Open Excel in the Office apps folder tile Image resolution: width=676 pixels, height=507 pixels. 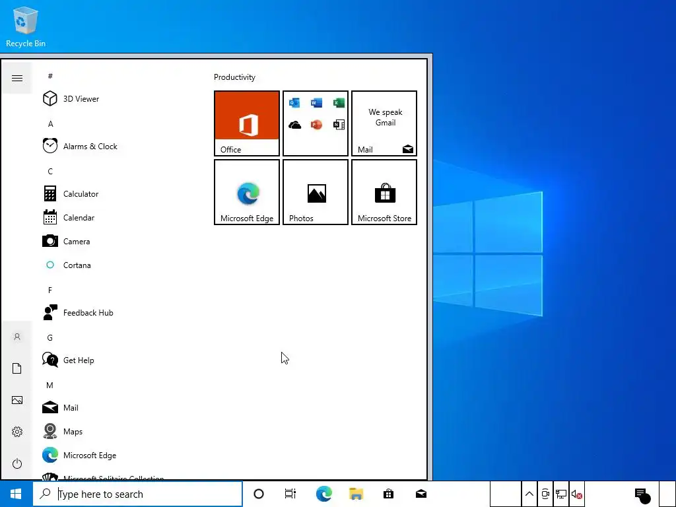(x=339, y=102)
